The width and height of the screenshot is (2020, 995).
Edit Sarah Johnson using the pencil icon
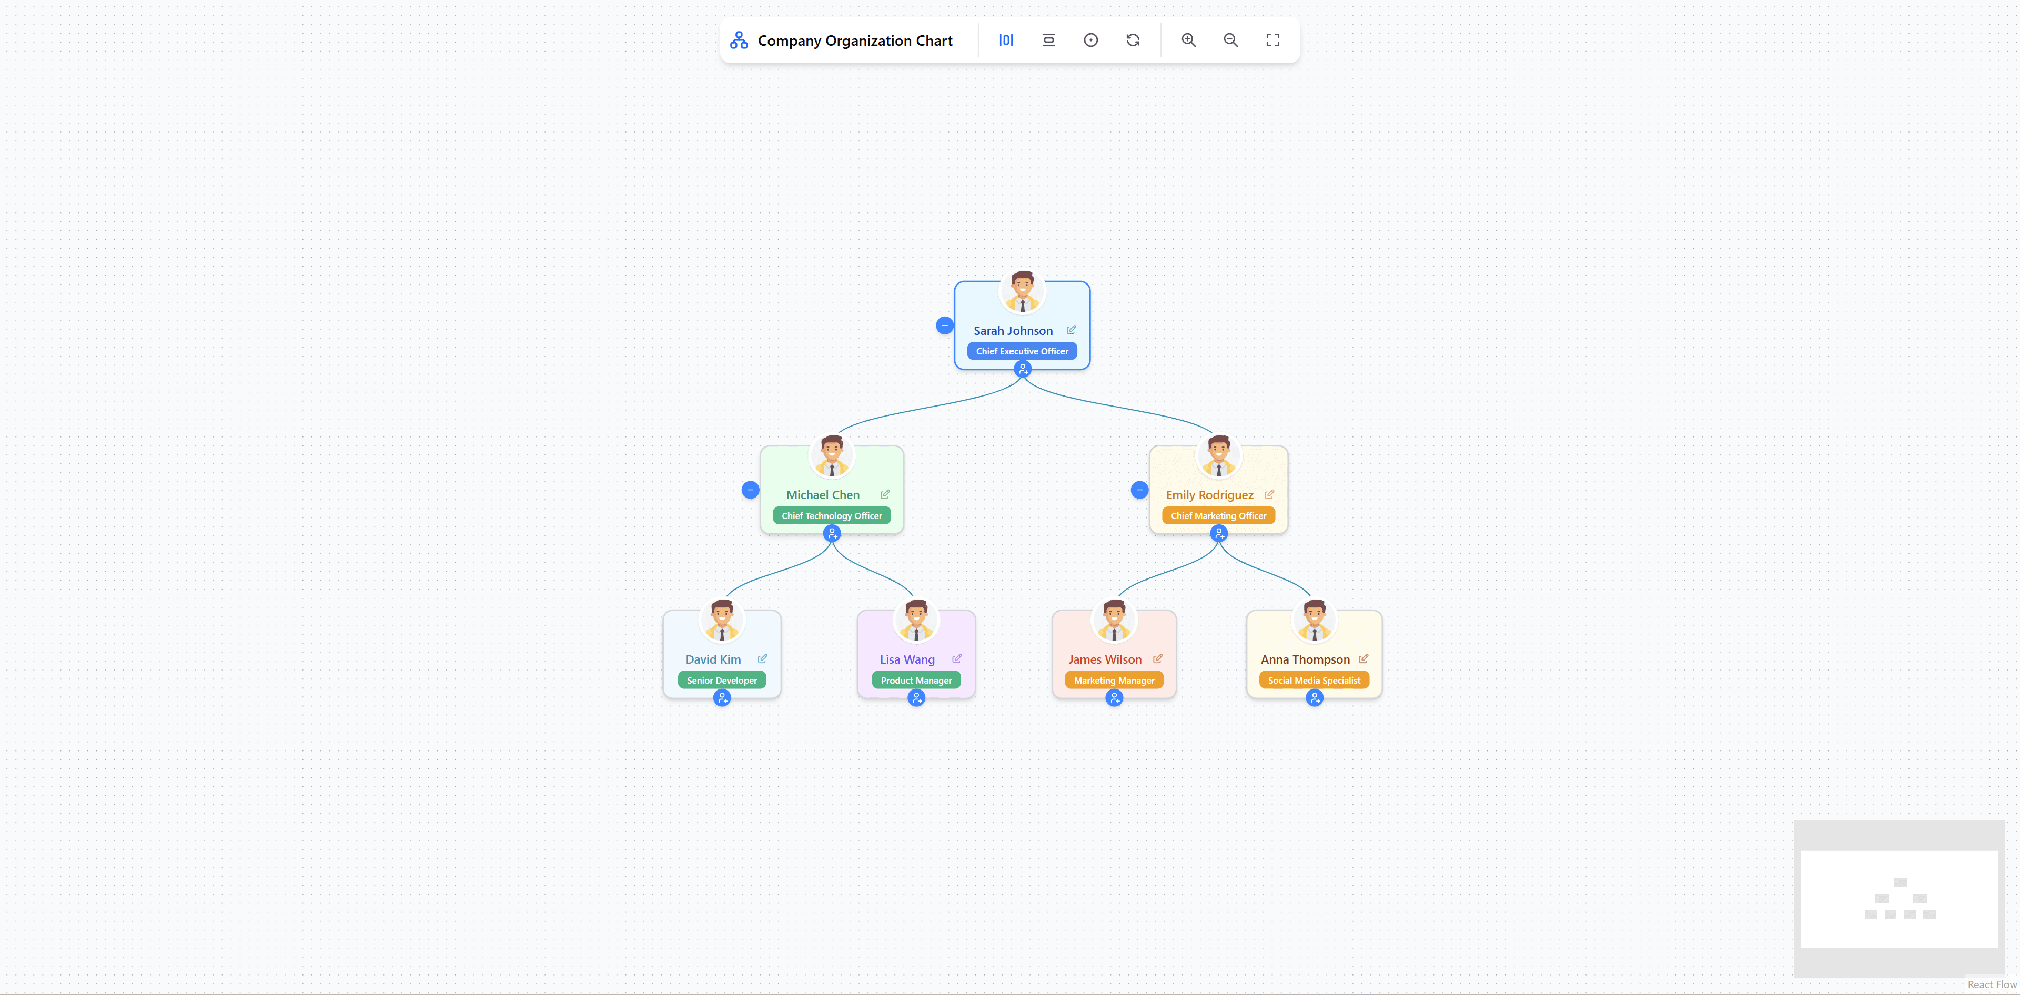click(1071, 329)
